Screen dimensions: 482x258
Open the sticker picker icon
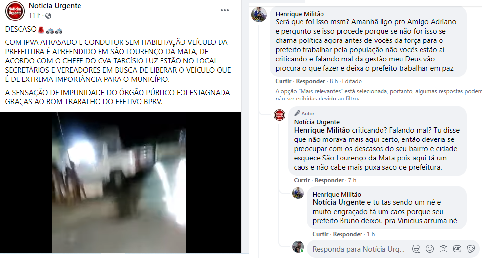pyautogui.click(x=471, y=248)
